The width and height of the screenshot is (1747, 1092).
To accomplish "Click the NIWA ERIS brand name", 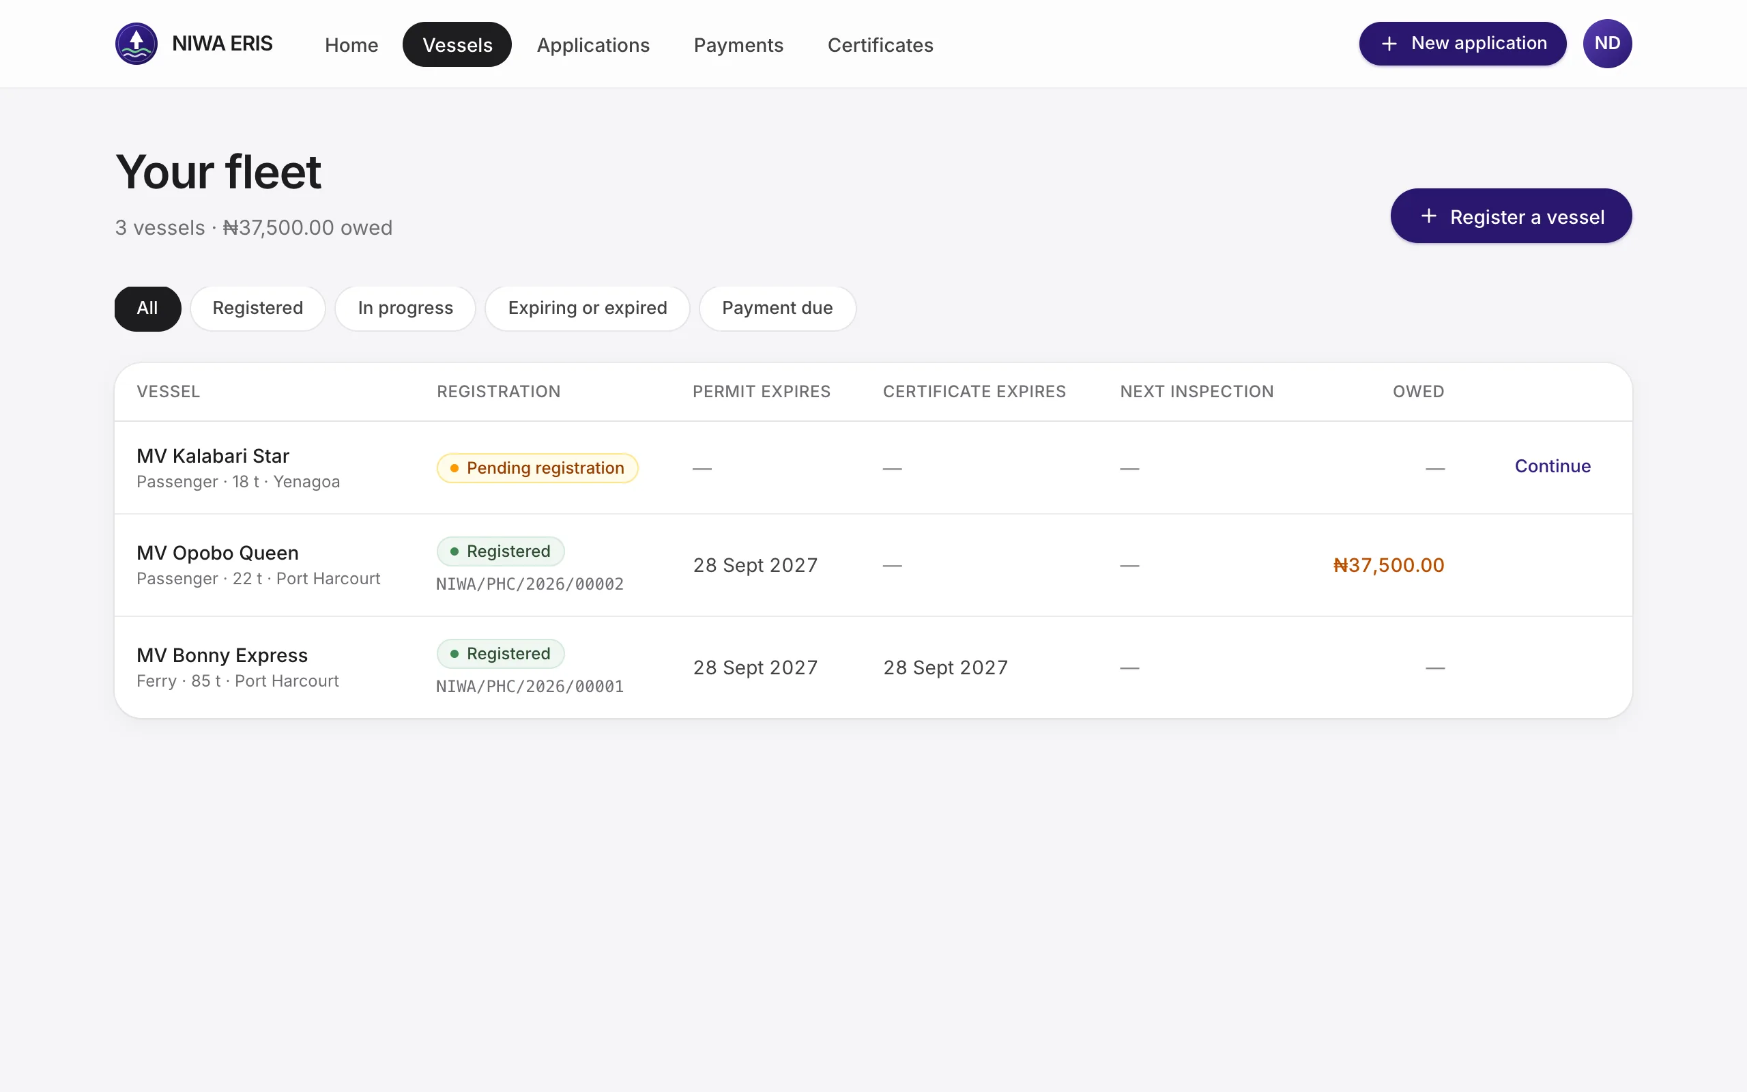I will click(222, 43).
